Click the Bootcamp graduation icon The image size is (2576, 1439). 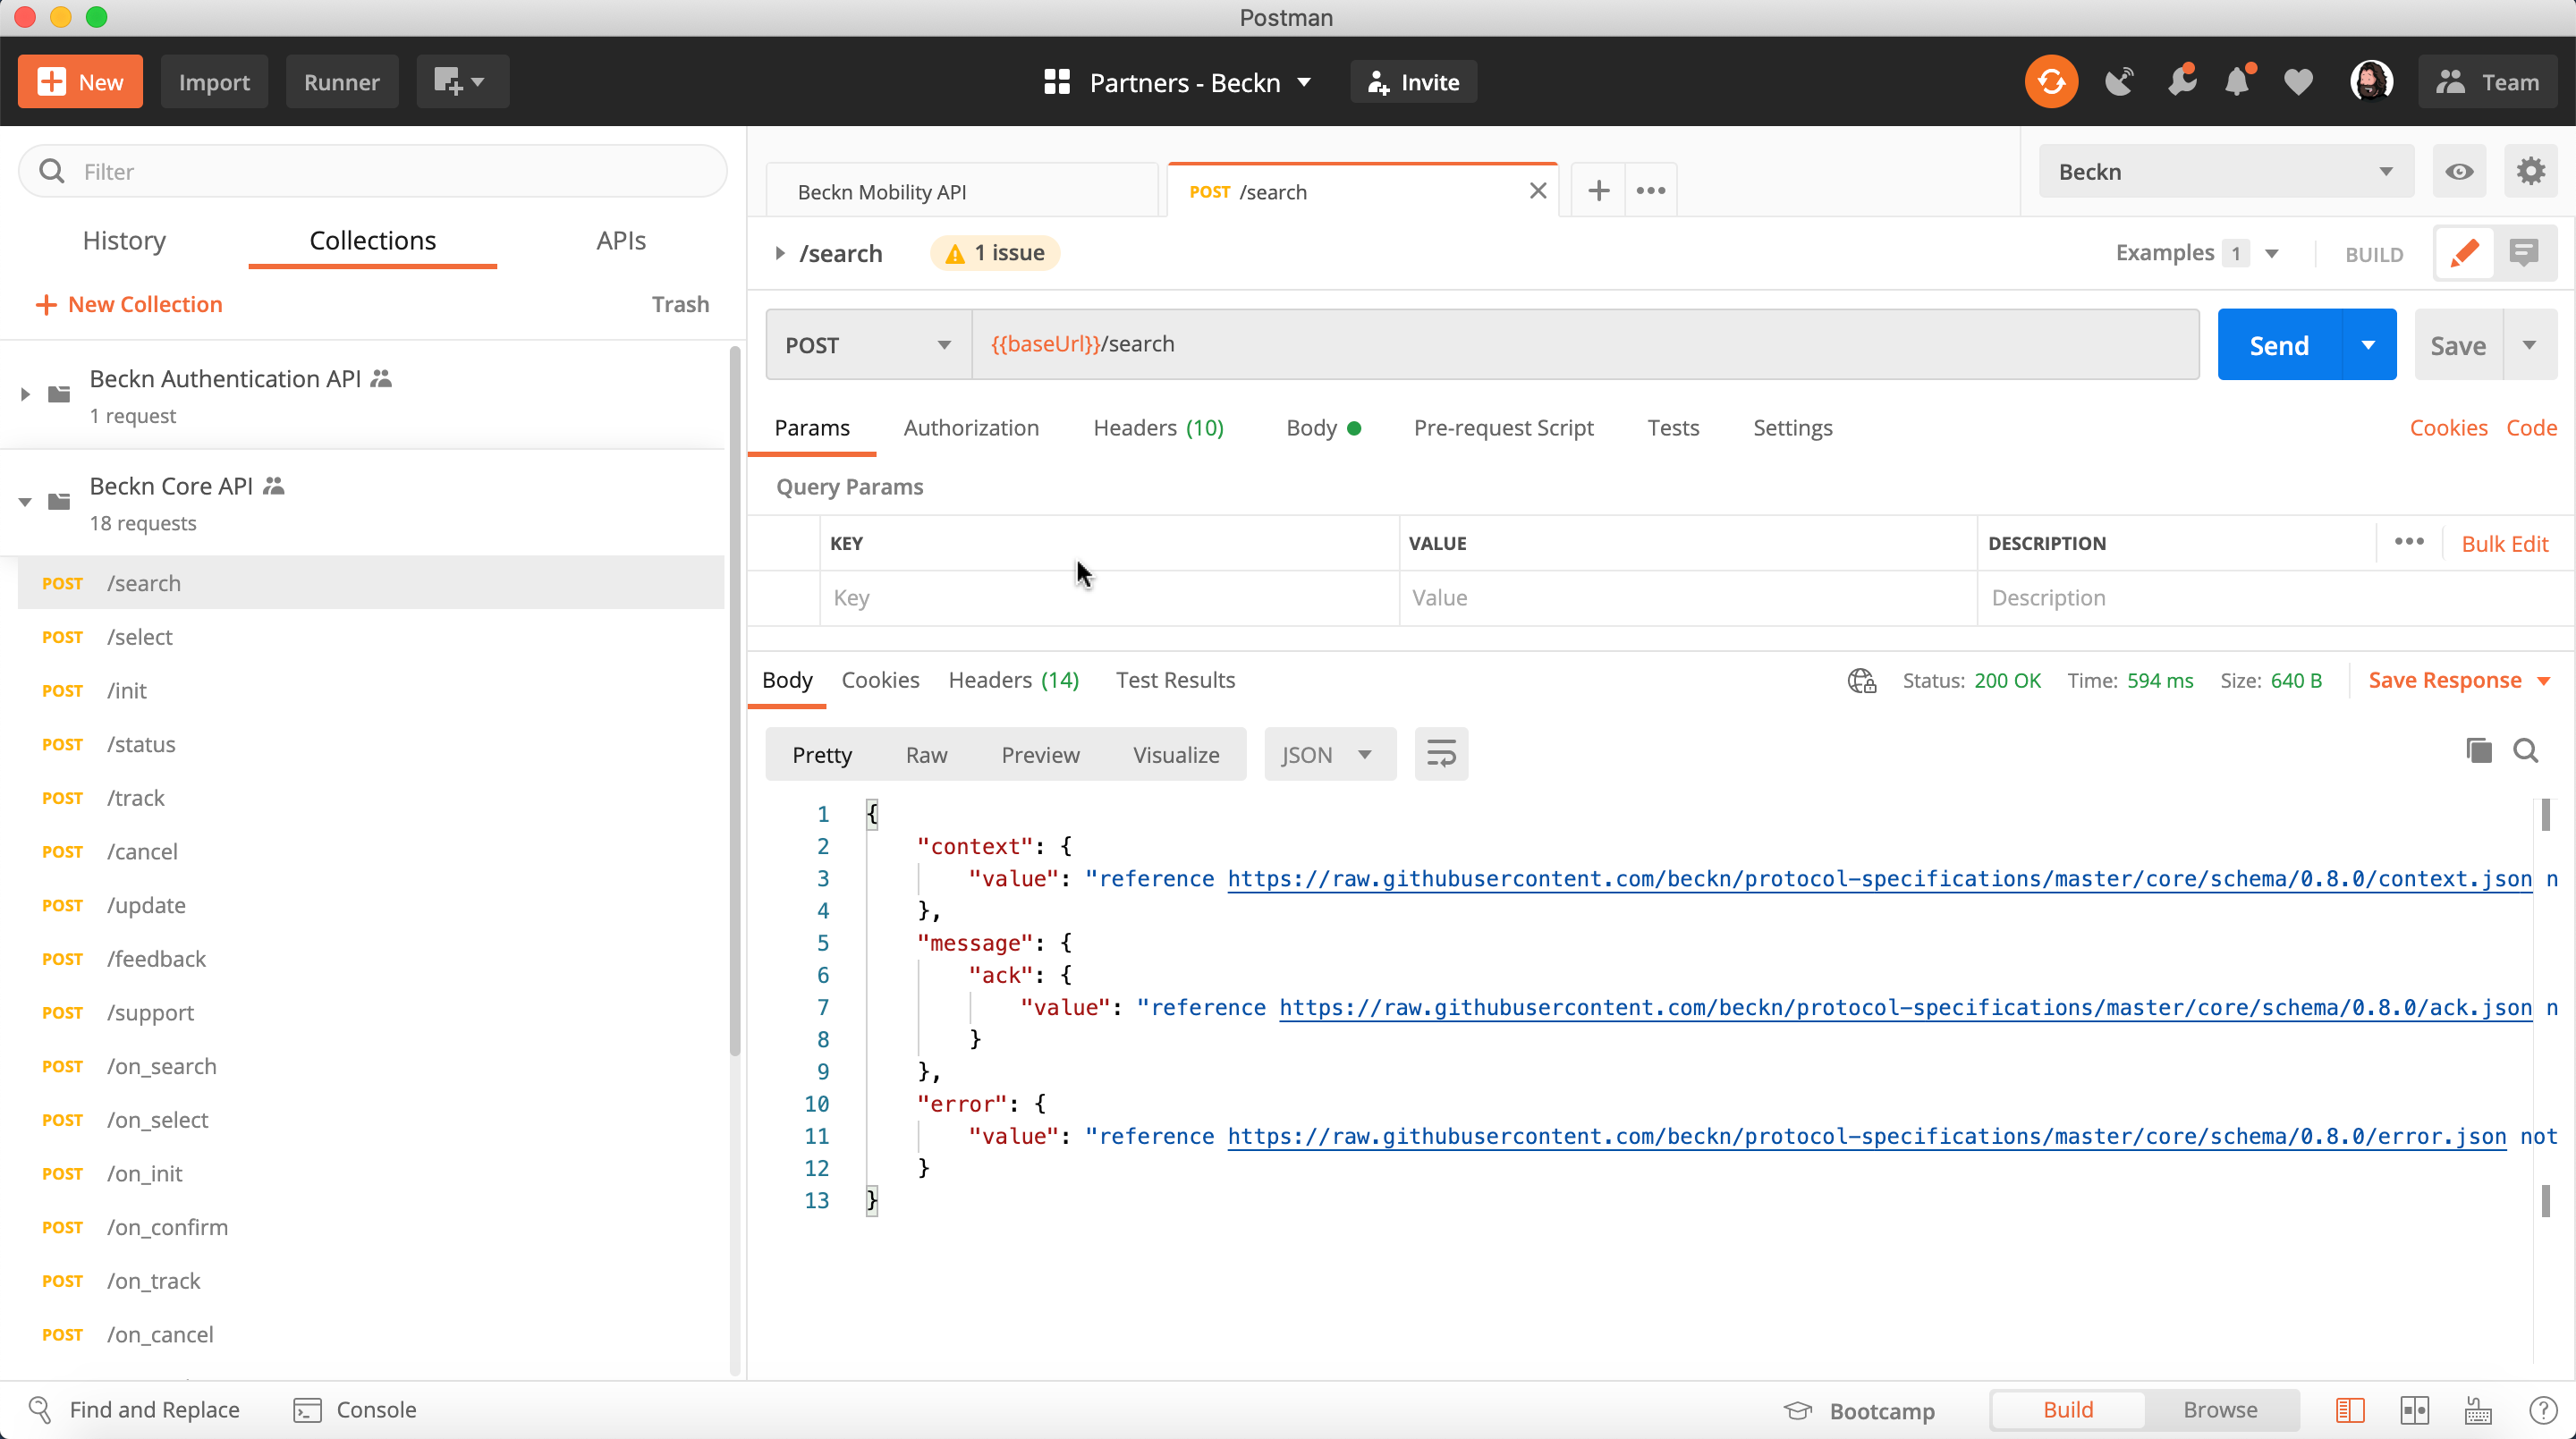tap(1797, 1410)
